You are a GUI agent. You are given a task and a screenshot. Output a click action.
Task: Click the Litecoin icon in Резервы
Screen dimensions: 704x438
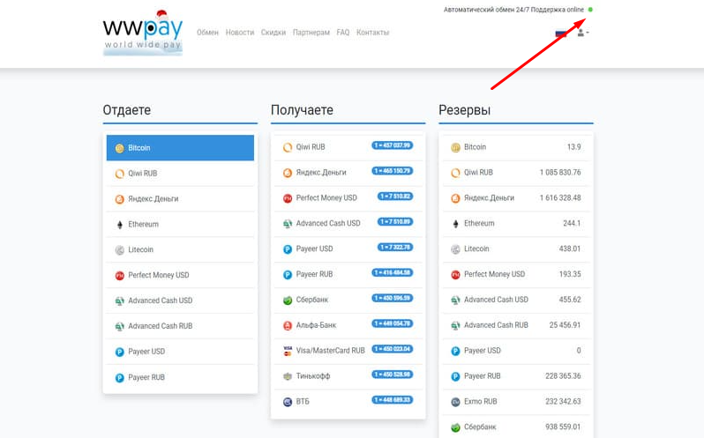tap(455, 249)
